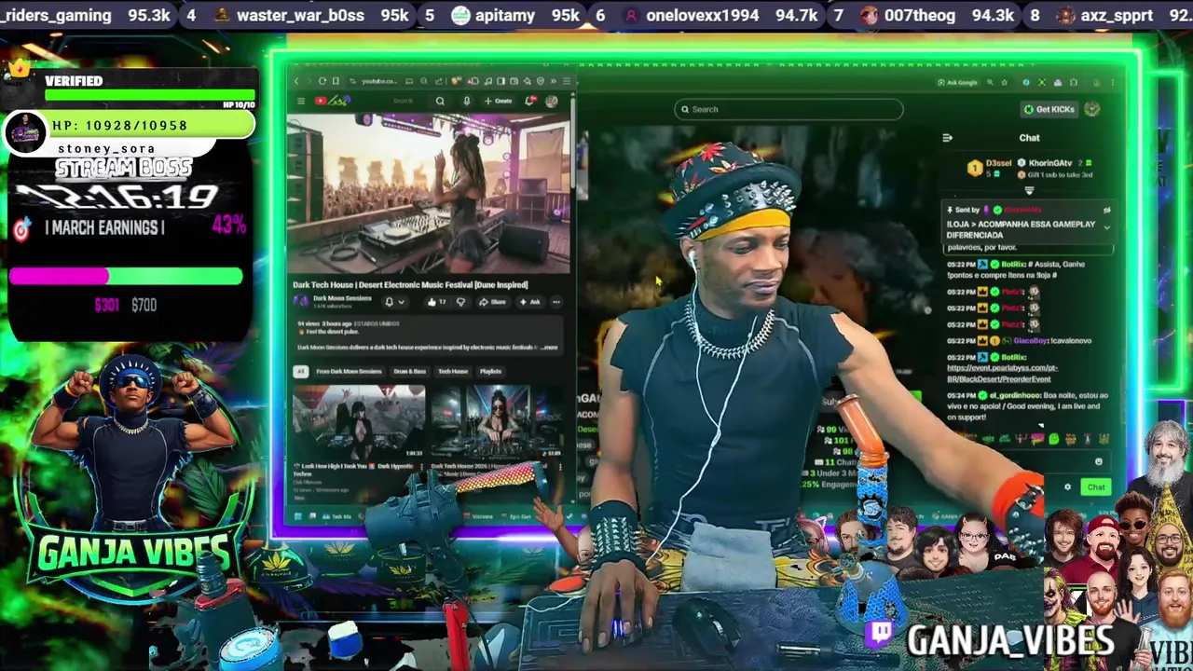Click the green Chat send button

[1096, 486]
